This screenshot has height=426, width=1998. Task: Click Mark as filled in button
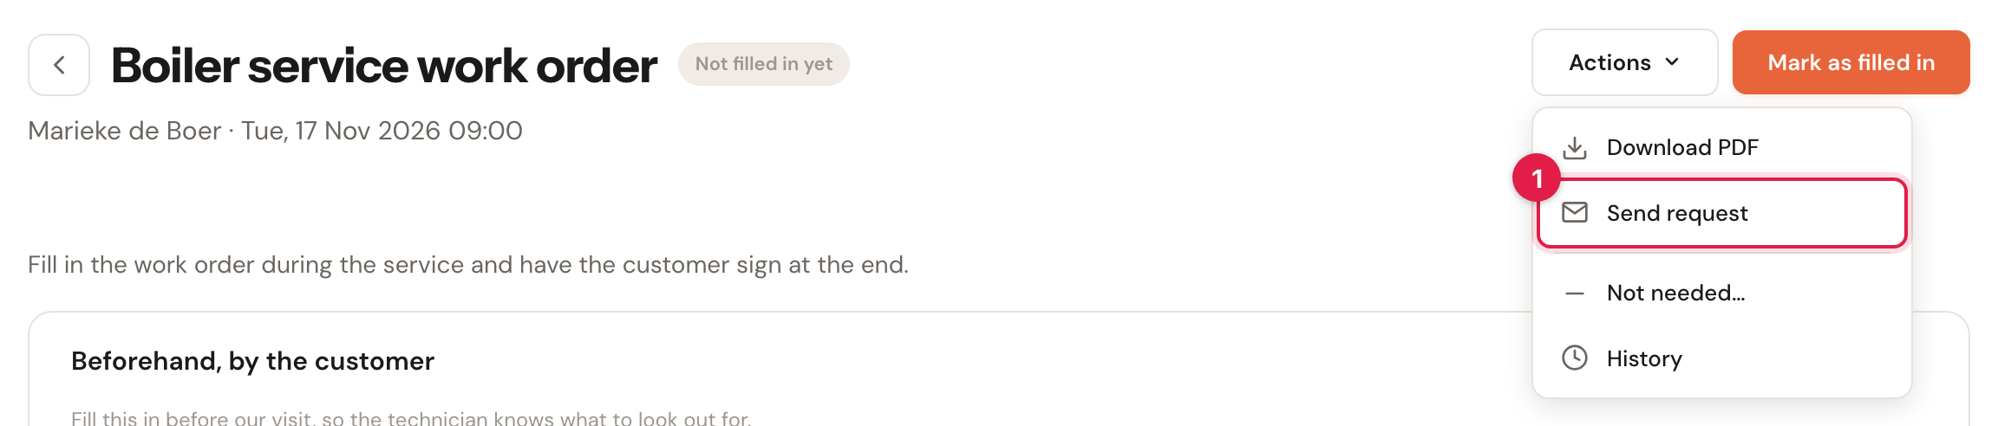pos(1851,62)
